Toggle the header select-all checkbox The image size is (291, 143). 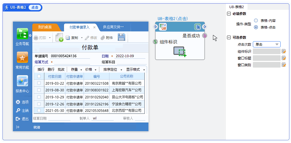click(x=39, y=76)
